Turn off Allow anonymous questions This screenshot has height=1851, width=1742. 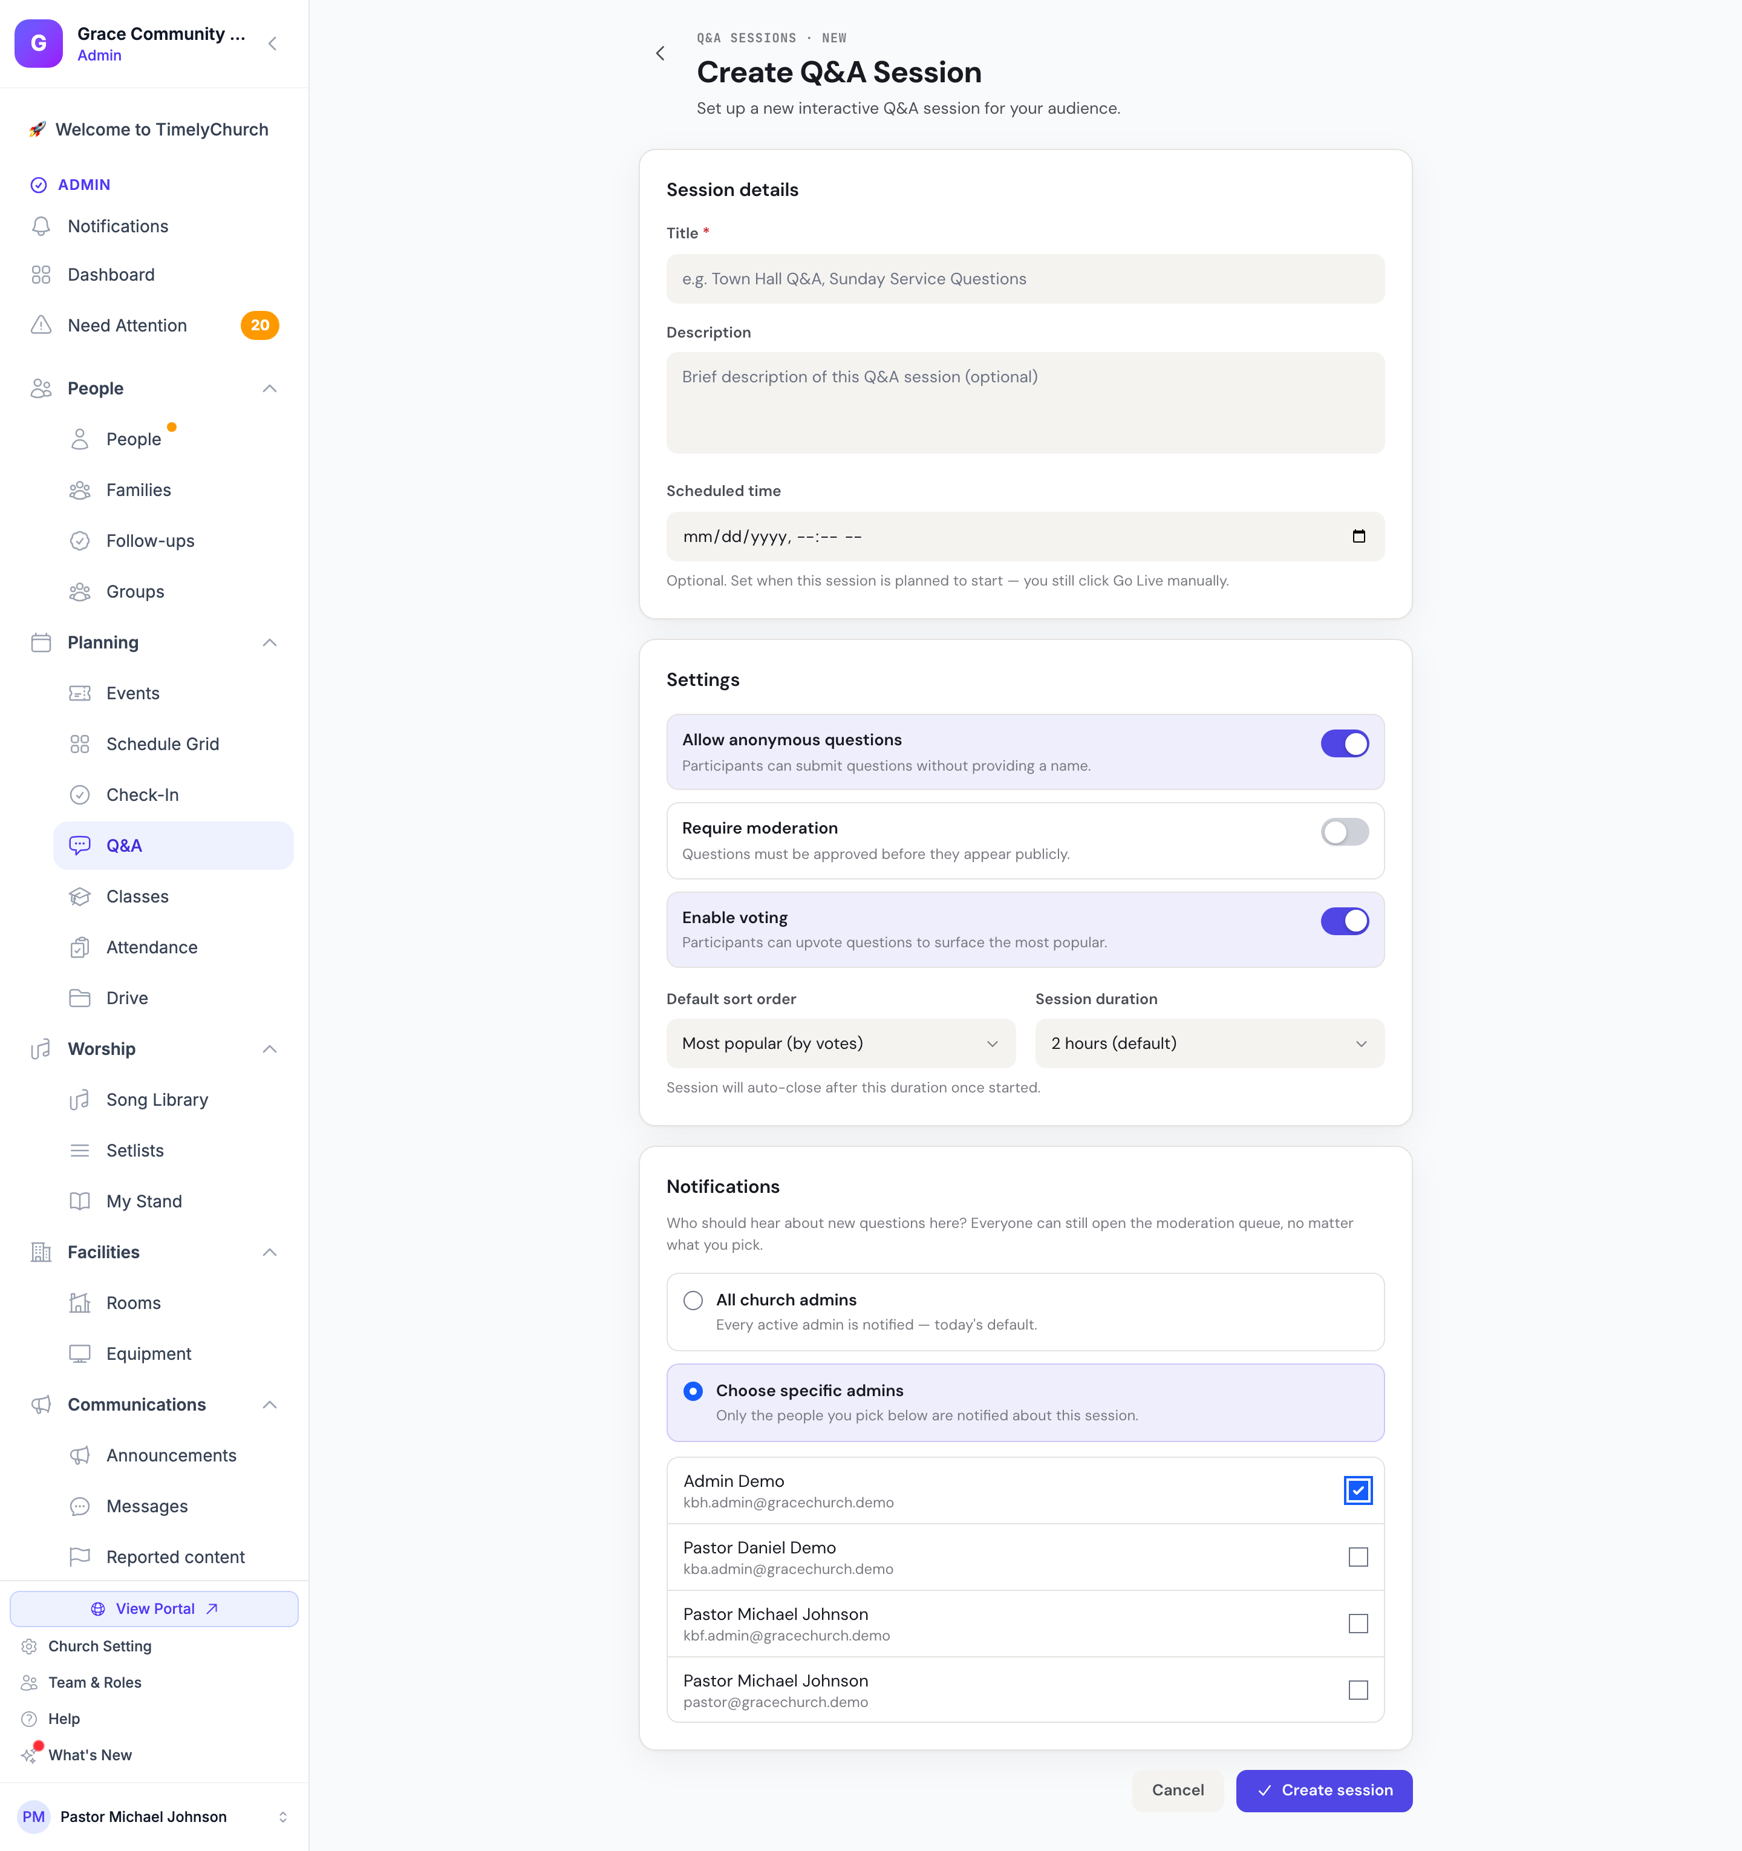[1345, 743]
